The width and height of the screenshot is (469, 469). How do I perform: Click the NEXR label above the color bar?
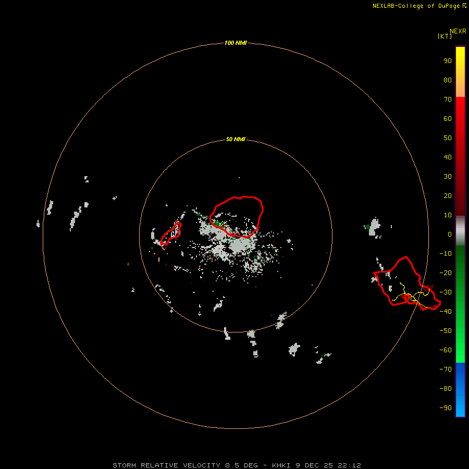tap(458, 31)
